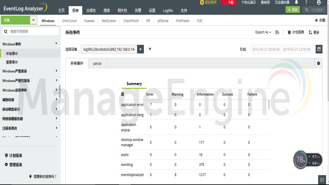329x185 pixels.
Task: Click the report history icon beside Export As
Action: 277,32
